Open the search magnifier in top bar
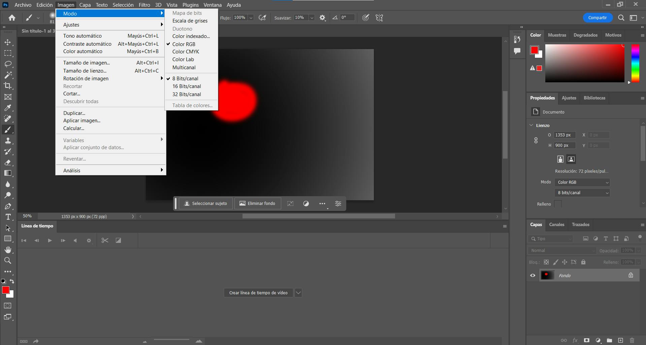 point(621,18)
